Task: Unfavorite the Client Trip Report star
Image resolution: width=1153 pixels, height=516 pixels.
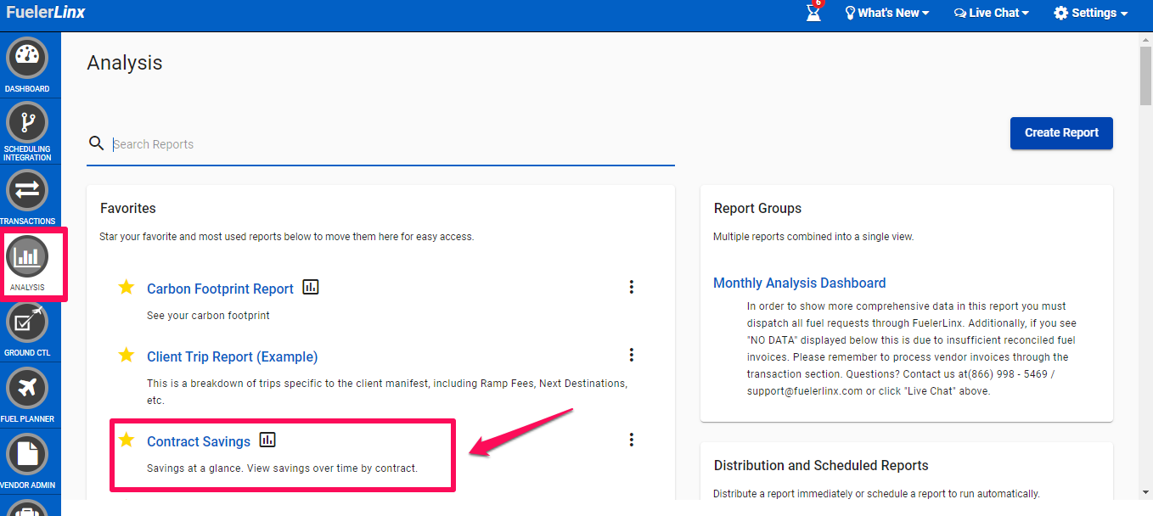Action: coord(127,355)
